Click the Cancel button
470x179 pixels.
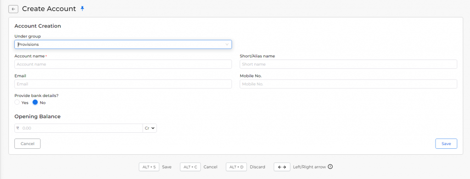click(27, 143)
